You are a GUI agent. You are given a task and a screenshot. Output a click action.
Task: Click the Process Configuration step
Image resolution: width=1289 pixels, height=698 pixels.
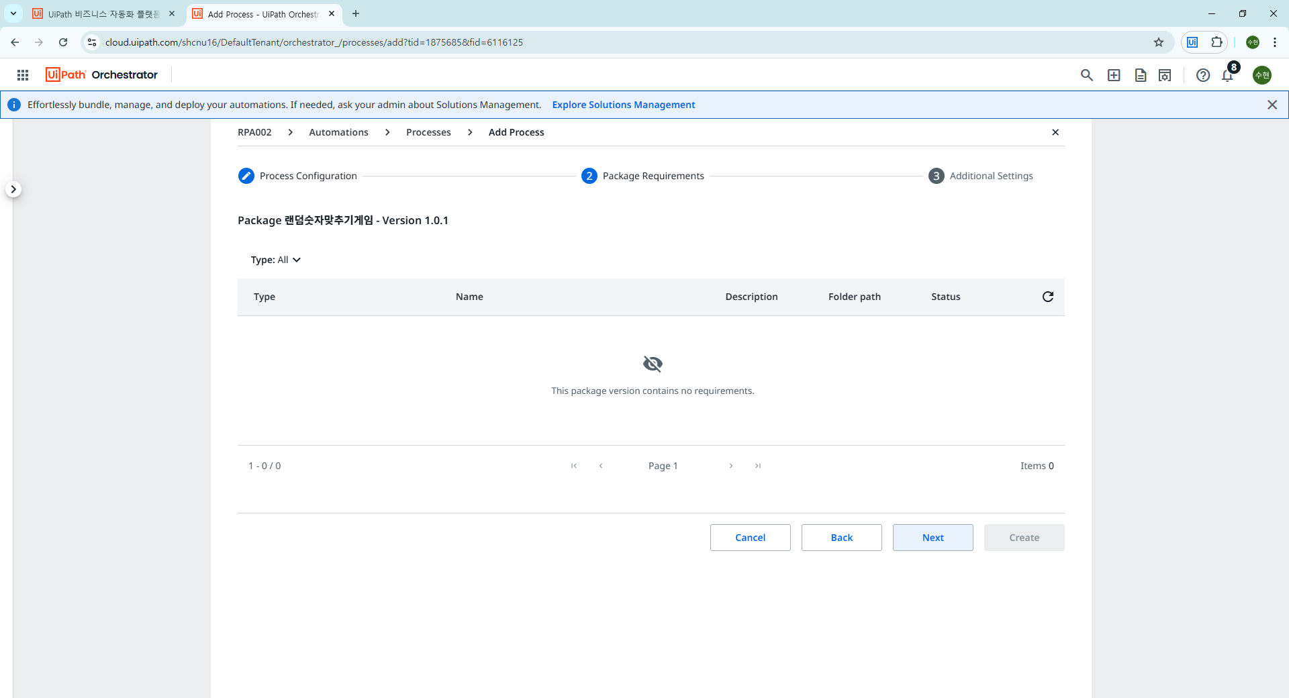point(297,176)
